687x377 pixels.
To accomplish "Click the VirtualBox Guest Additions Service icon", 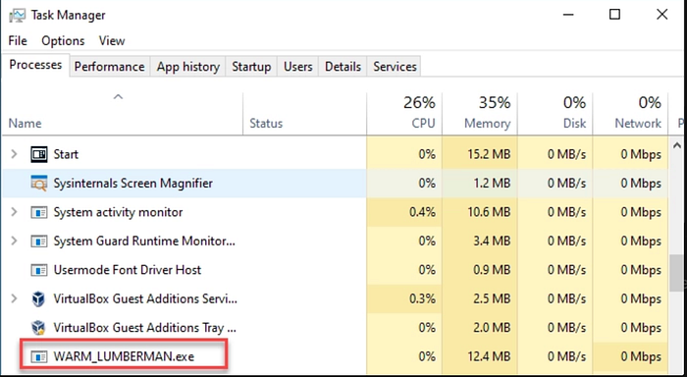I will click(x=39, y=299).
